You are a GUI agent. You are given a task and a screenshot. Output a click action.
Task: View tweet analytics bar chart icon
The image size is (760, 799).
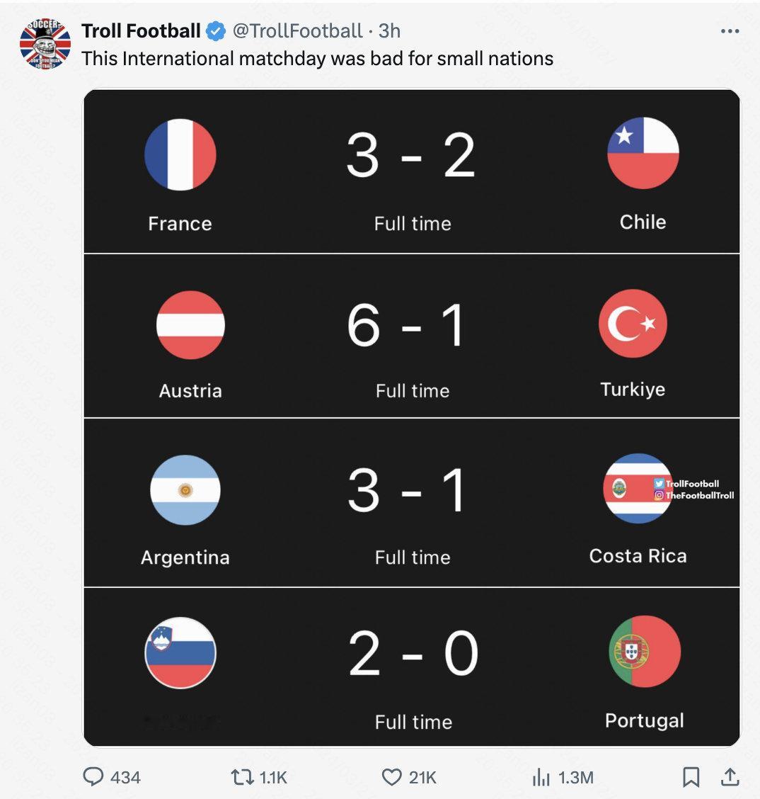click(x=541, y=777)
